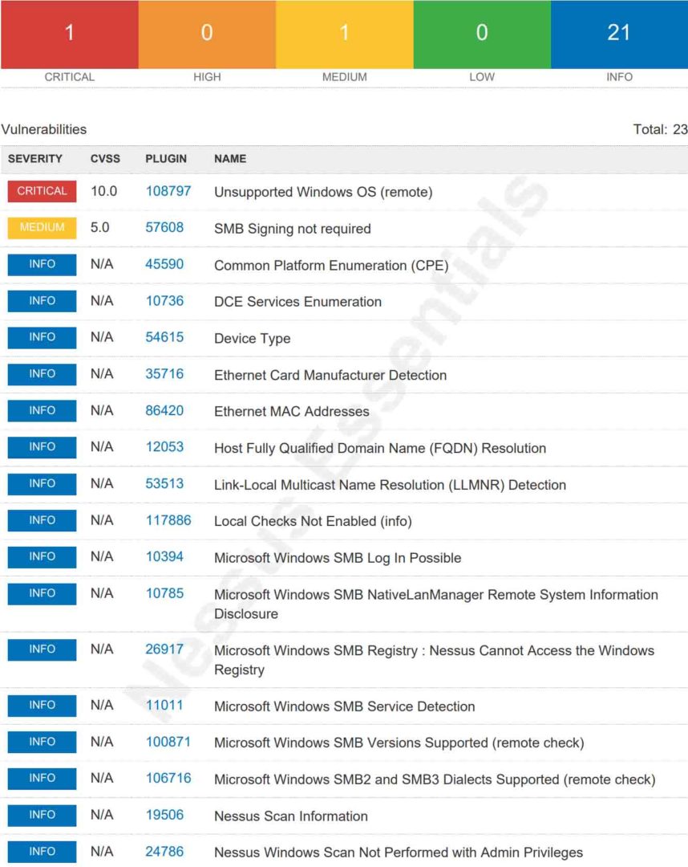Open plugin 10736 DCE Services link
The height and width of the screenshot is (867, 688).
tap(164, 301)
